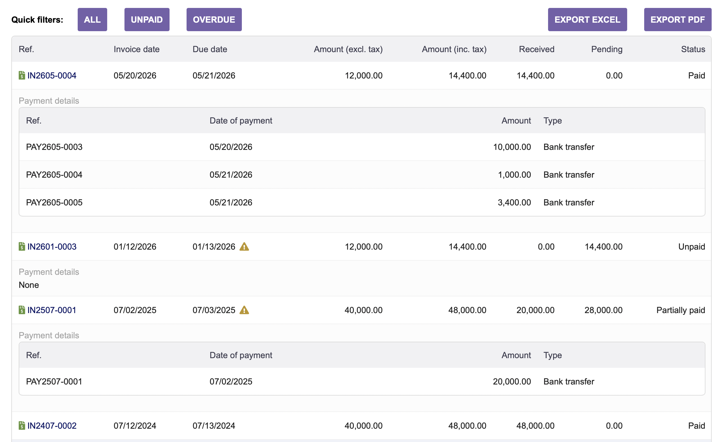Select payment row PAY2507-0001
The width and height of the screenshot is (723, 442).
point(362,381)
